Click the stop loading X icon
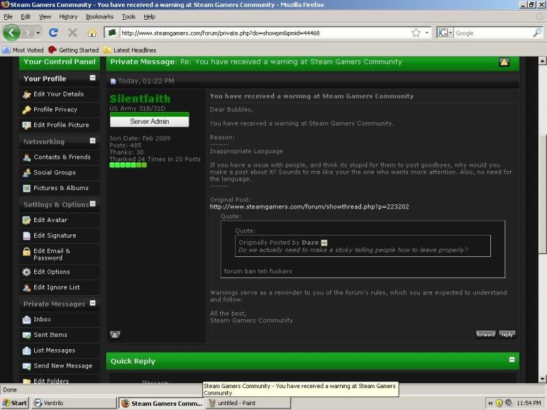The image size is (547, 410). point(73,33)
